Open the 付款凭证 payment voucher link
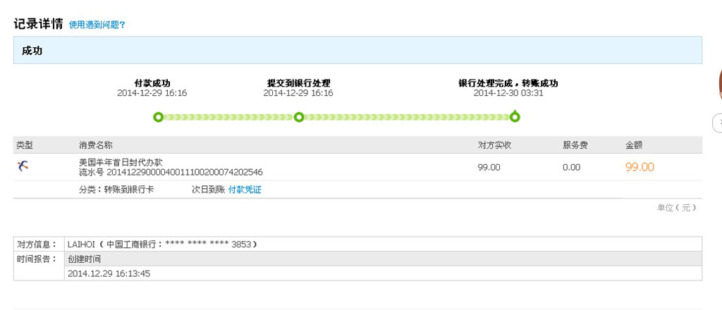The height and width of the screenshot is (310, 722). coord(244,190)
